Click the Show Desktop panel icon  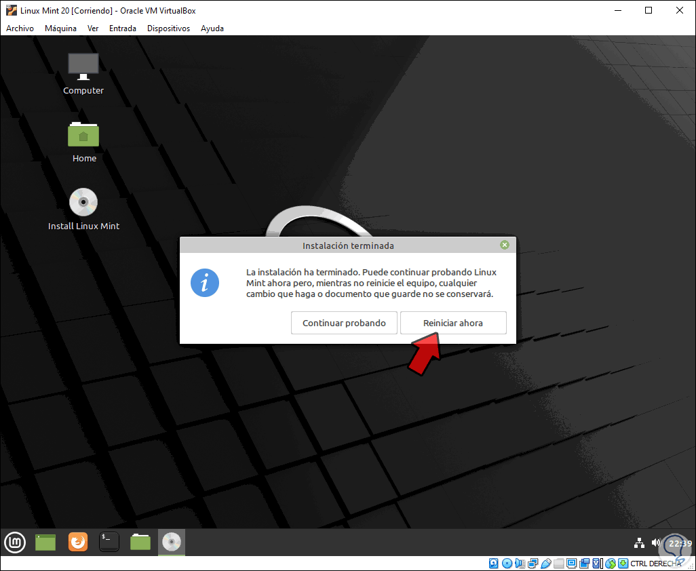click(x=45, y=542)
